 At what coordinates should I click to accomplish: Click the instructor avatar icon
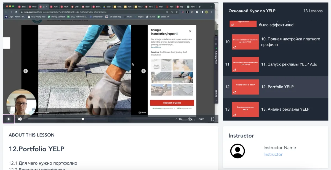tap(237, 151)
